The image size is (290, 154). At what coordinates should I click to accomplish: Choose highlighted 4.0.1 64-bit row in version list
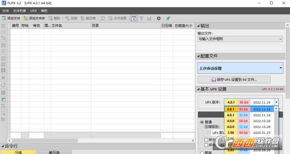[x=249, y=109]
